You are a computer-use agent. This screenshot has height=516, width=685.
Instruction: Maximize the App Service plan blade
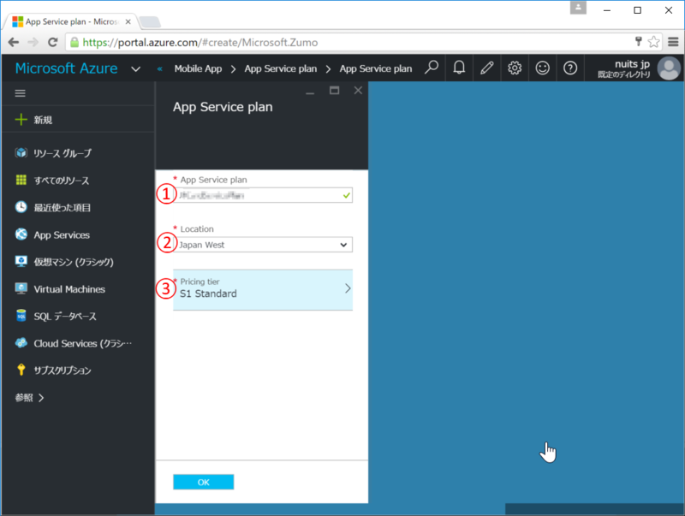(x=334, y=91)
